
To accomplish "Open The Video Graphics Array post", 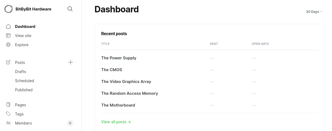I will click(x=126, y=82).
